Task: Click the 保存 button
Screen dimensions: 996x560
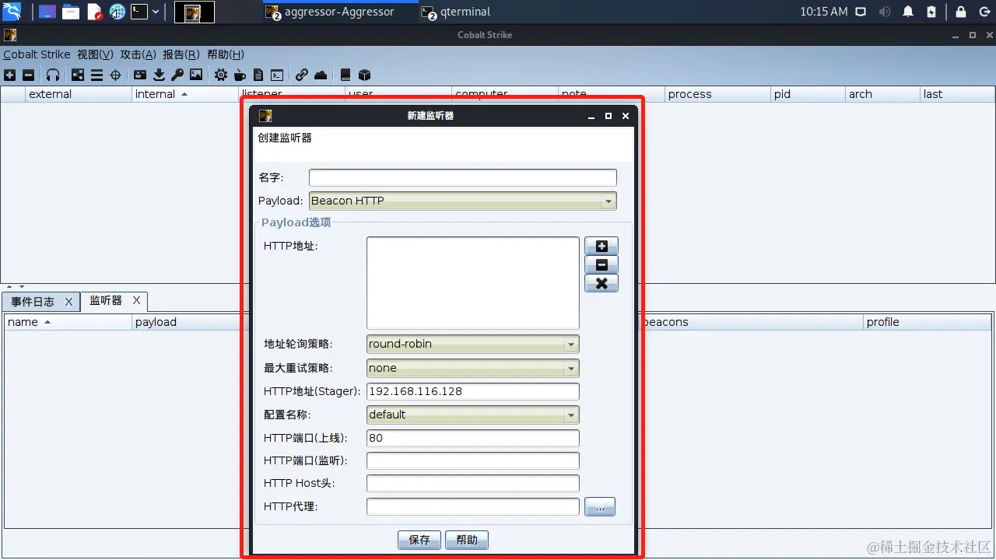Action: [419, 540]
